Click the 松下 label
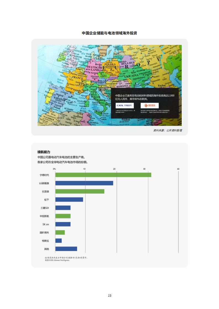The height and width of the screenshot is (309, 219). pos(46,200)
